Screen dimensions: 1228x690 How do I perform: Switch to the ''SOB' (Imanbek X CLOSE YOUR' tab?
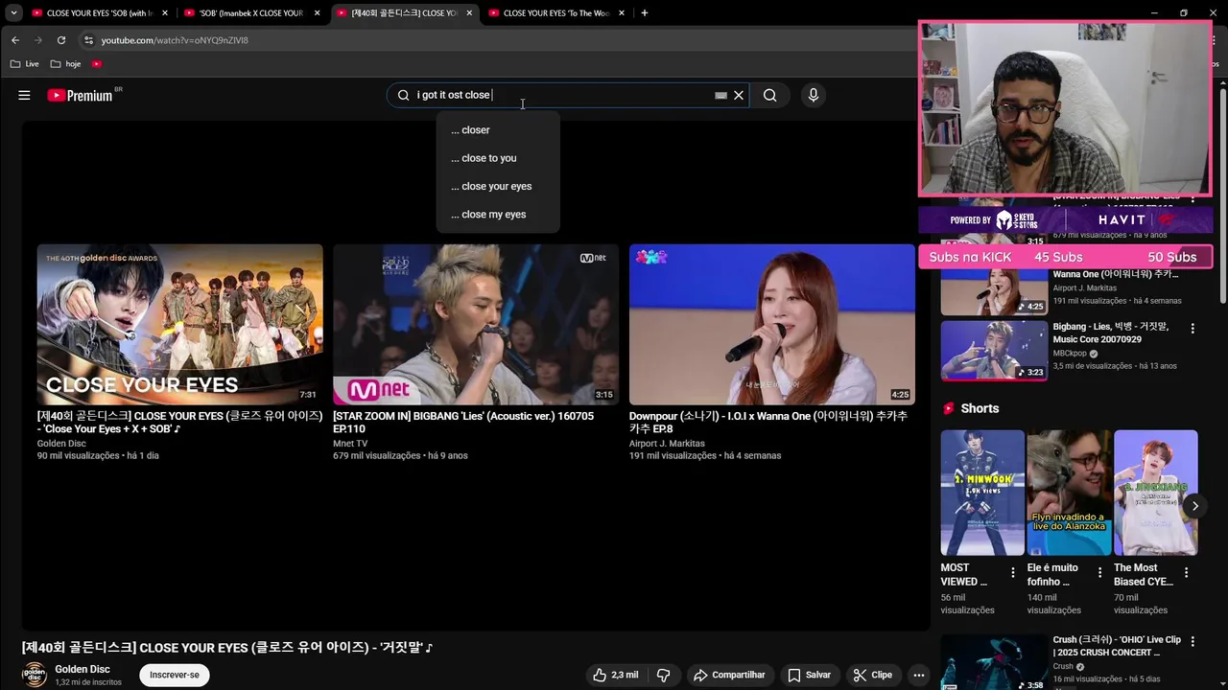(x=249, y=13)
